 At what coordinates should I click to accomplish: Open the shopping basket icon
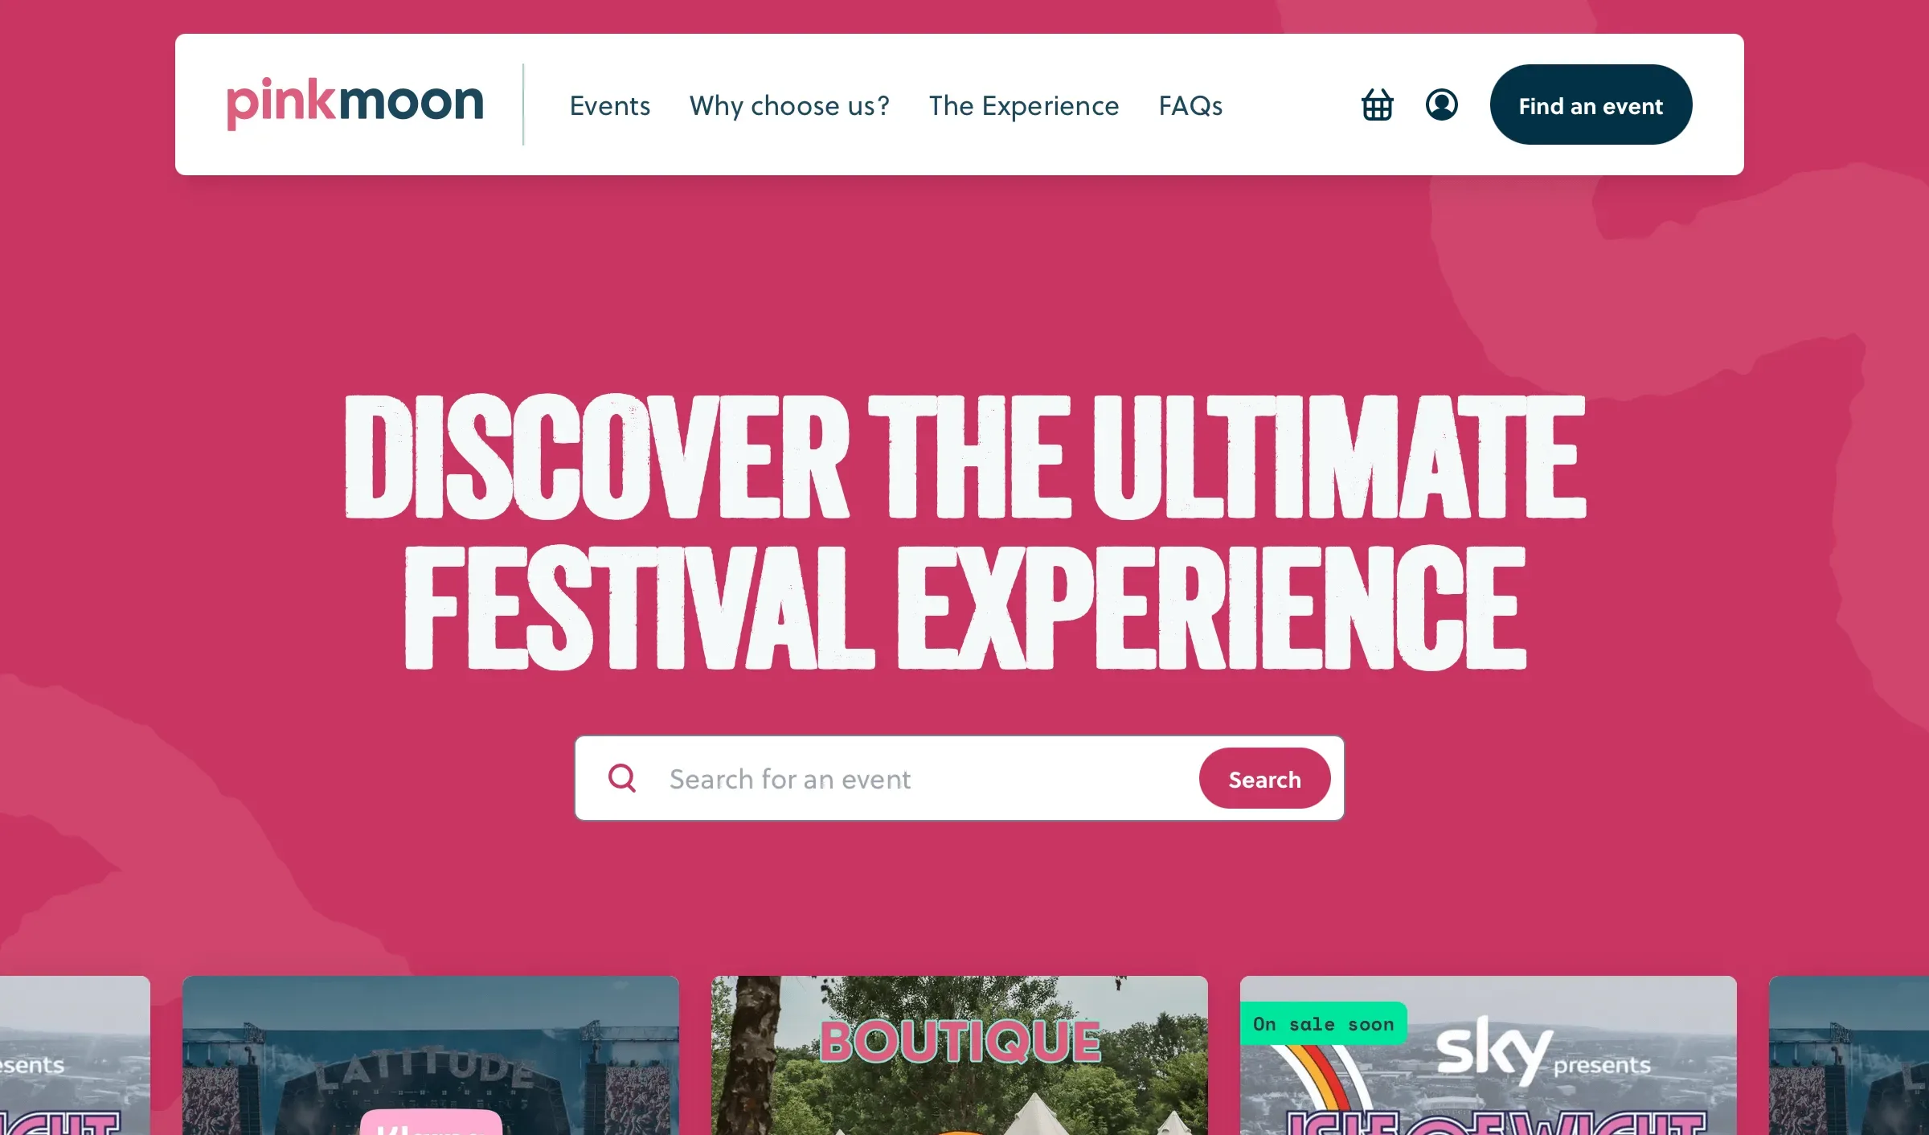pyautogui.click(x=1377, y=104)
